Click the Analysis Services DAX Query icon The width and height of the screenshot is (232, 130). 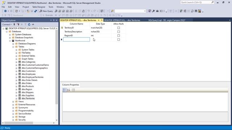71,11
